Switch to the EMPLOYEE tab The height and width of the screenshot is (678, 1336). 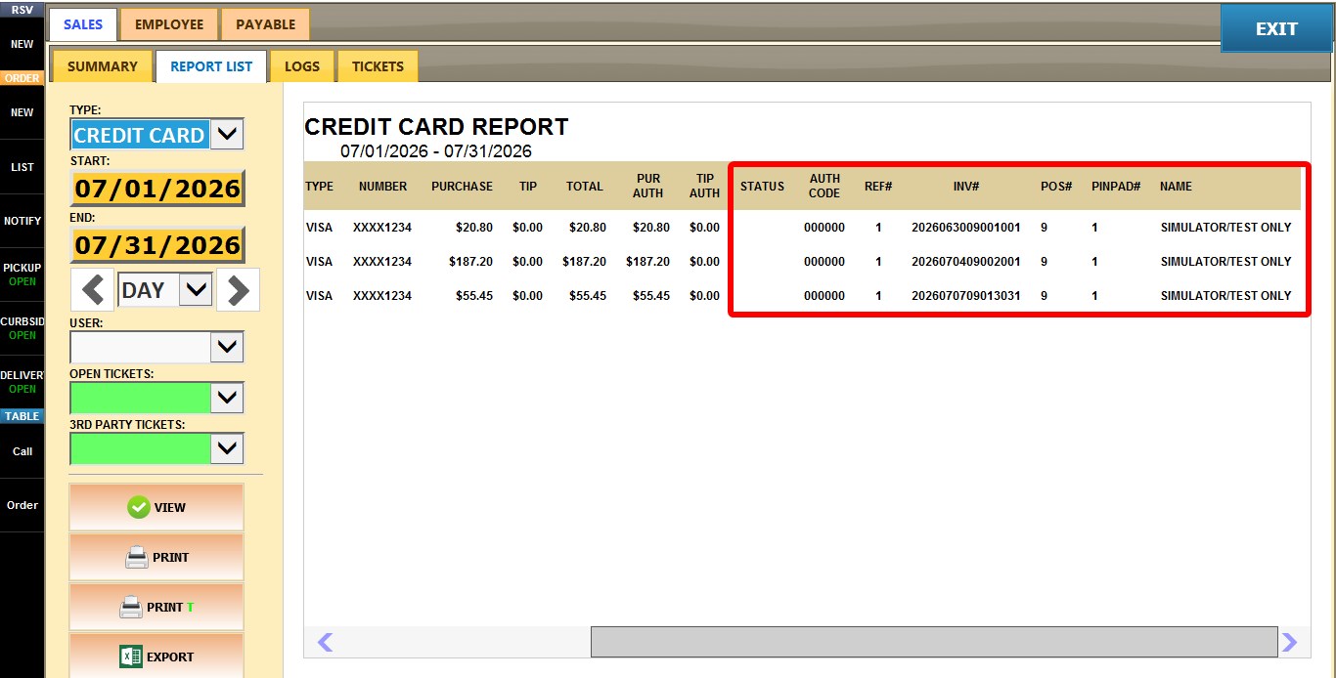pos(169,24)
